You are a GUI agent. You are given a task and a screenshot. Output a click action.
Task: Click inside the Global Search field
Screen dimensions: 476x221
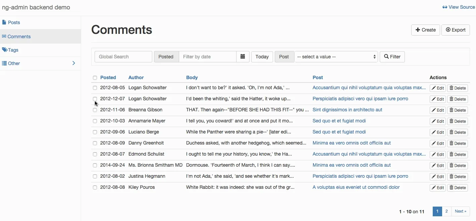click(x=123, y=56)
